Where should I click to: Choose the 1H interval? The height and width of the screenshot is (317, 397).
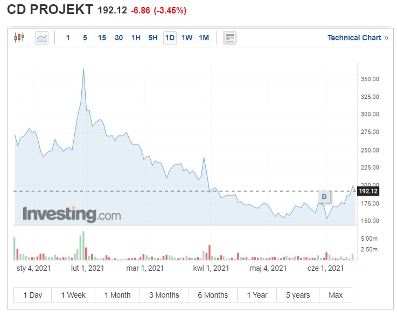click(x=136, y=38)
